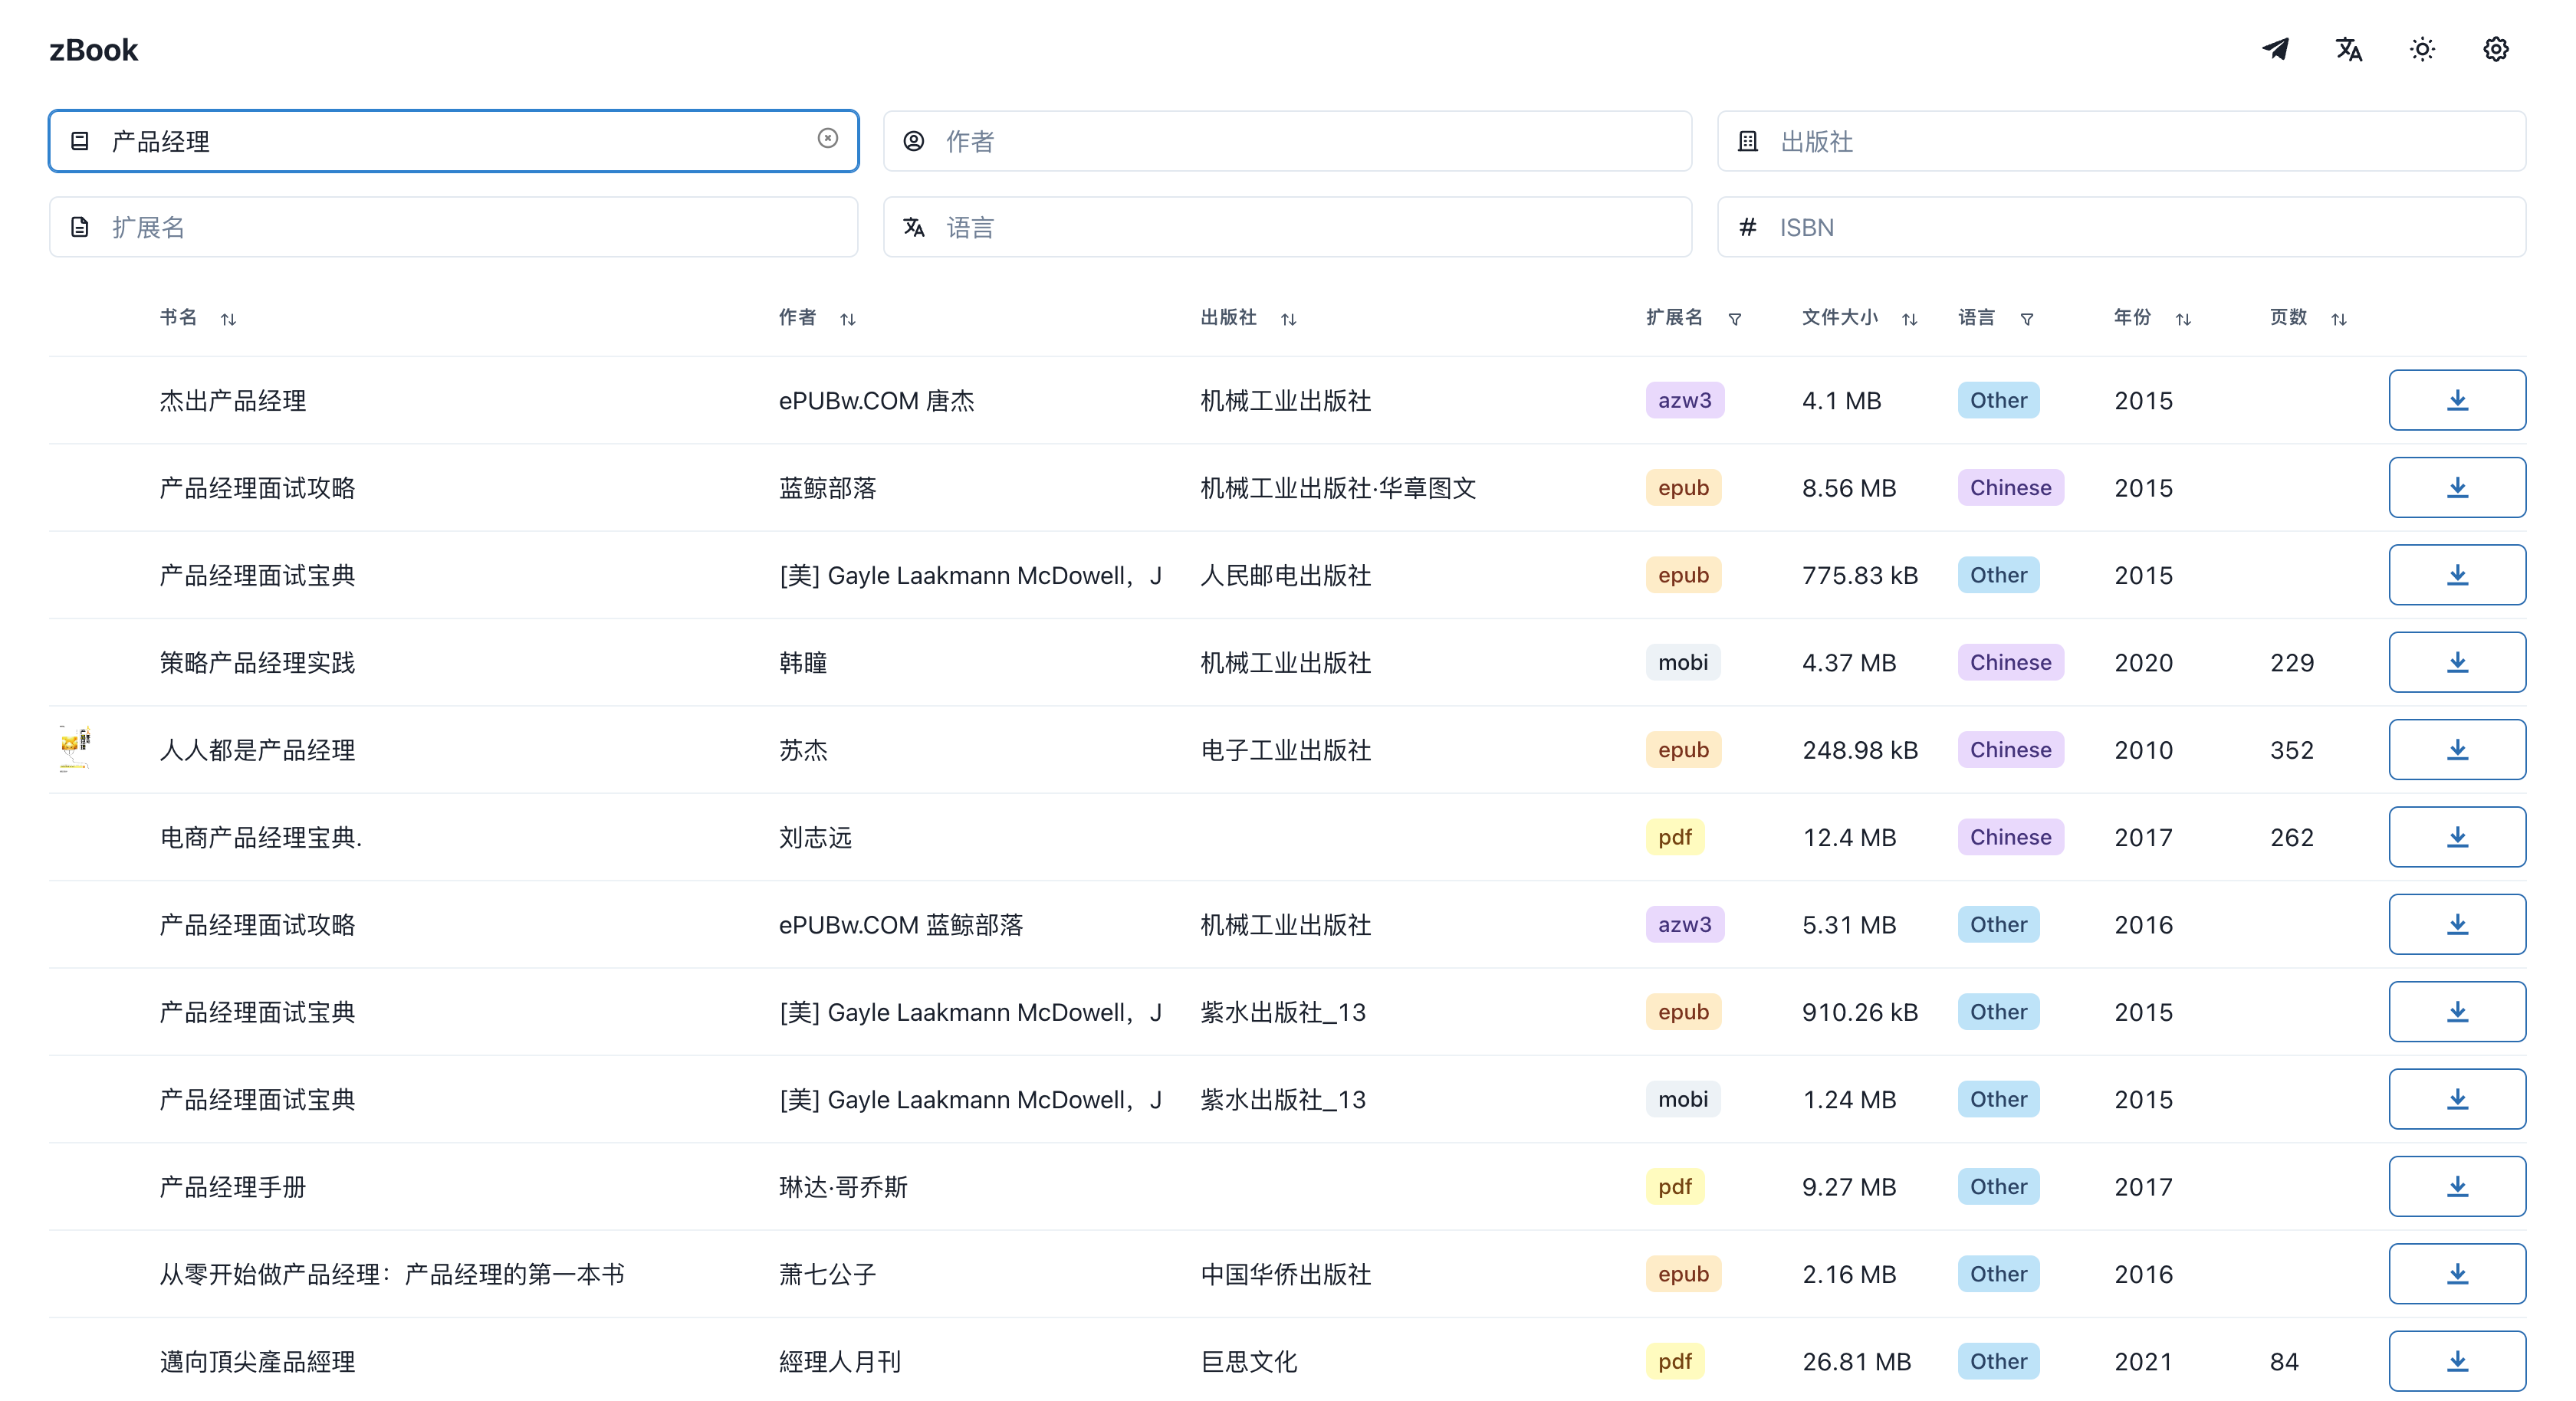
Task: Select book title 人人都是产品经理
Action: [257, 750]
